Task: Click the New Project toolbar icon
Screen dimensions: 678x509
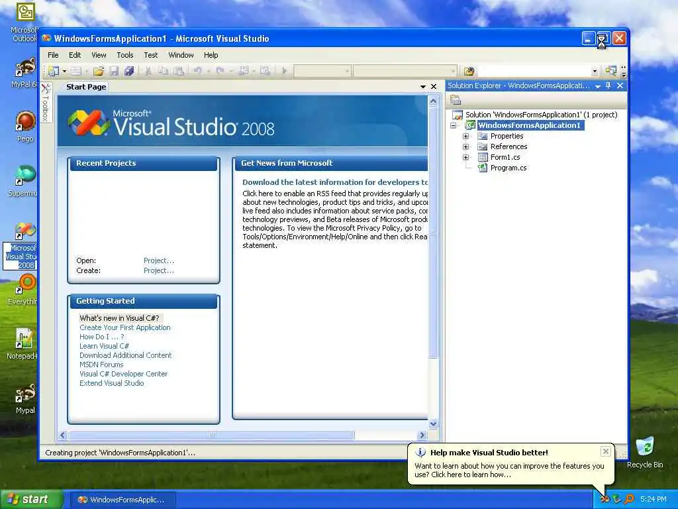Action: pyautogui.click(x=54, y=71)
